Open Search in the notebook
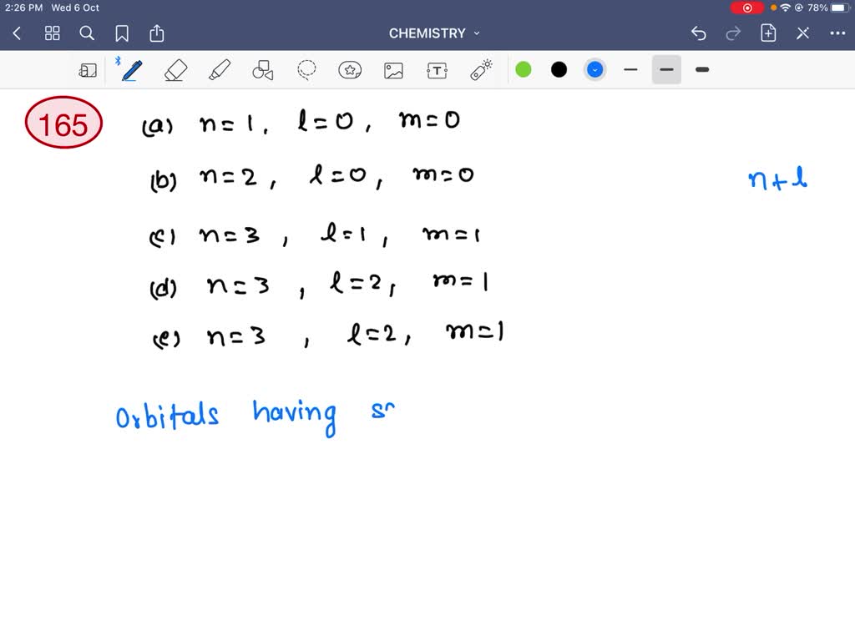Image resolution: width=855 pixels, height=641 pixels. (87, 33)
